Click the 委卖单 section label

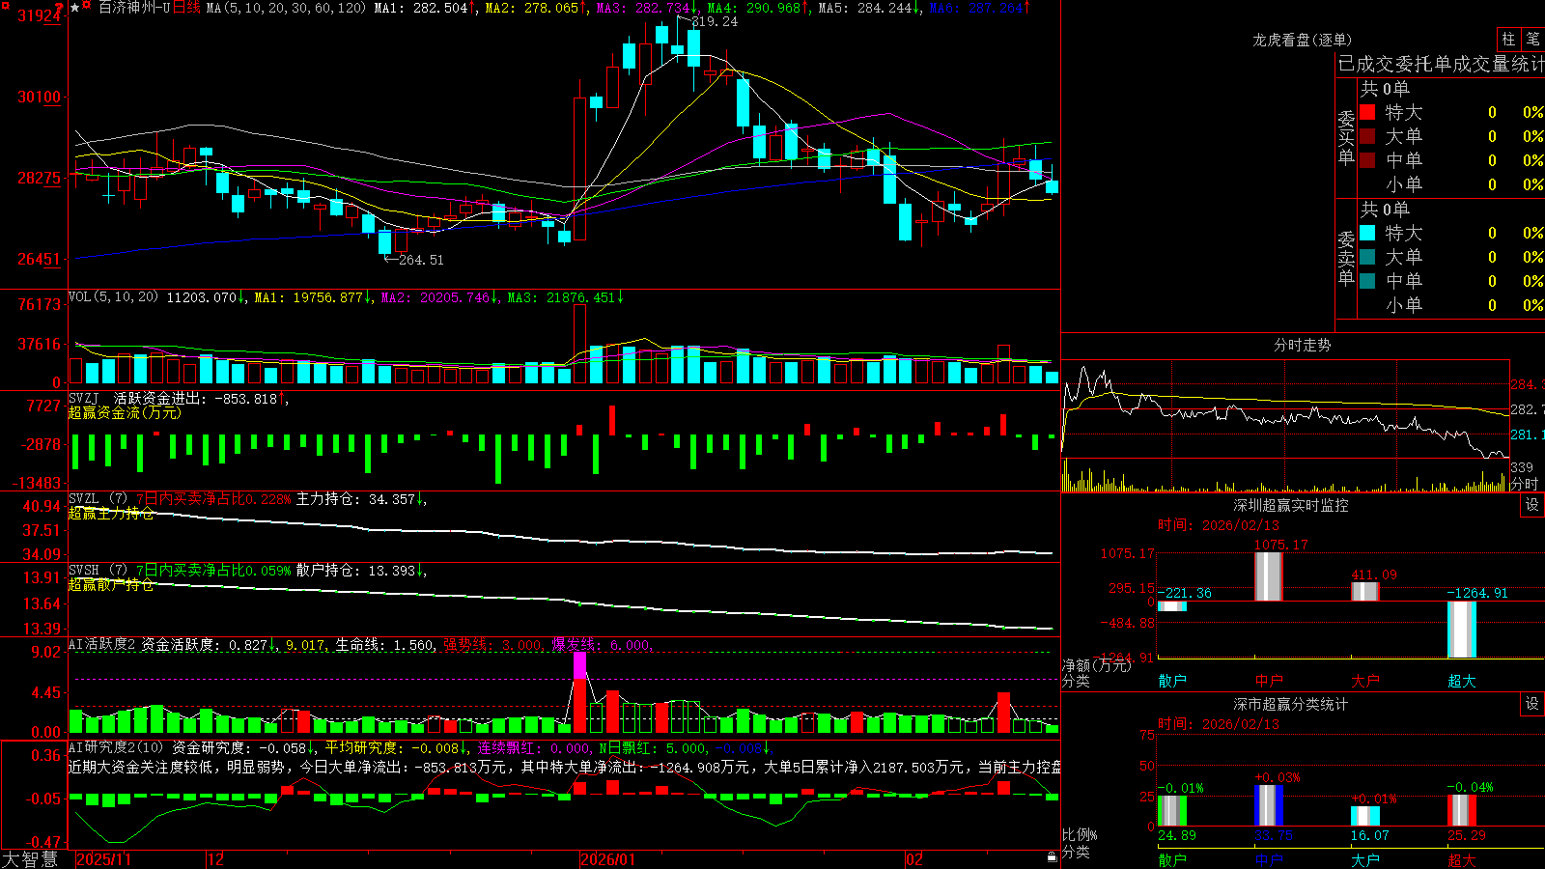click(1346, 257)
